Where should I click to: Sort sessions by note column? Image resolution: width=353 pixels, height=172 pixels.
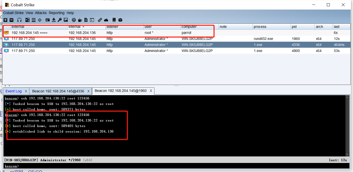pyautogui.click(x=236, y=27)
